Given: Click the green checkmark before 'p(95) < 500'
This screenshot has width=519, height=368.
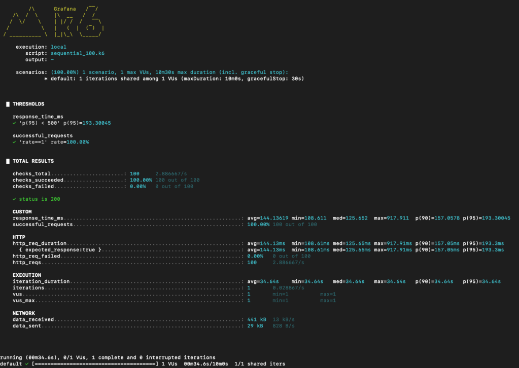Looking at the screenshot, I should click(15, 123).
